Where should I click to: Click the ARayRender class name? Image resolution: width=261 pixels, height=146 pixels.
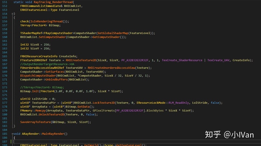point(30,134)
